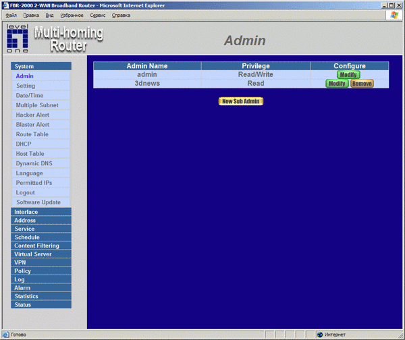The height and width of the screenshot is (340, 405).
Task: Open the Избранное menu
Action: coord(72,15)
